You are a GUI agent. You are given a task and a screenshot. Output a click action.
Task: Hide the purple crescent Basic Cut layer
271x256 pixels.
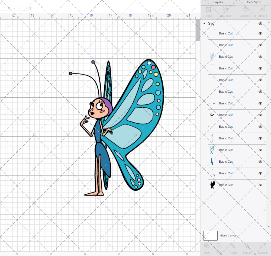point(260,173)
